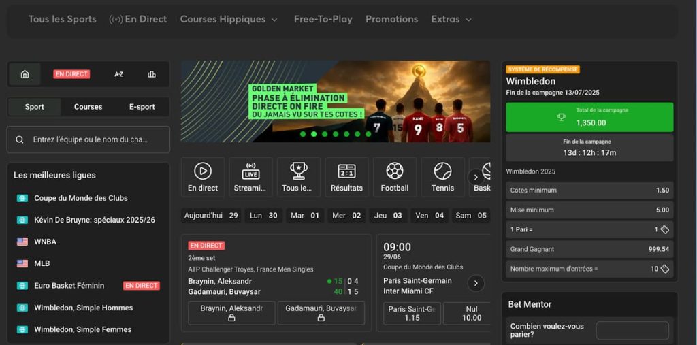697x345 pixels.
Task: Click the Mise minimum 5.00 row
Action: 589,210
